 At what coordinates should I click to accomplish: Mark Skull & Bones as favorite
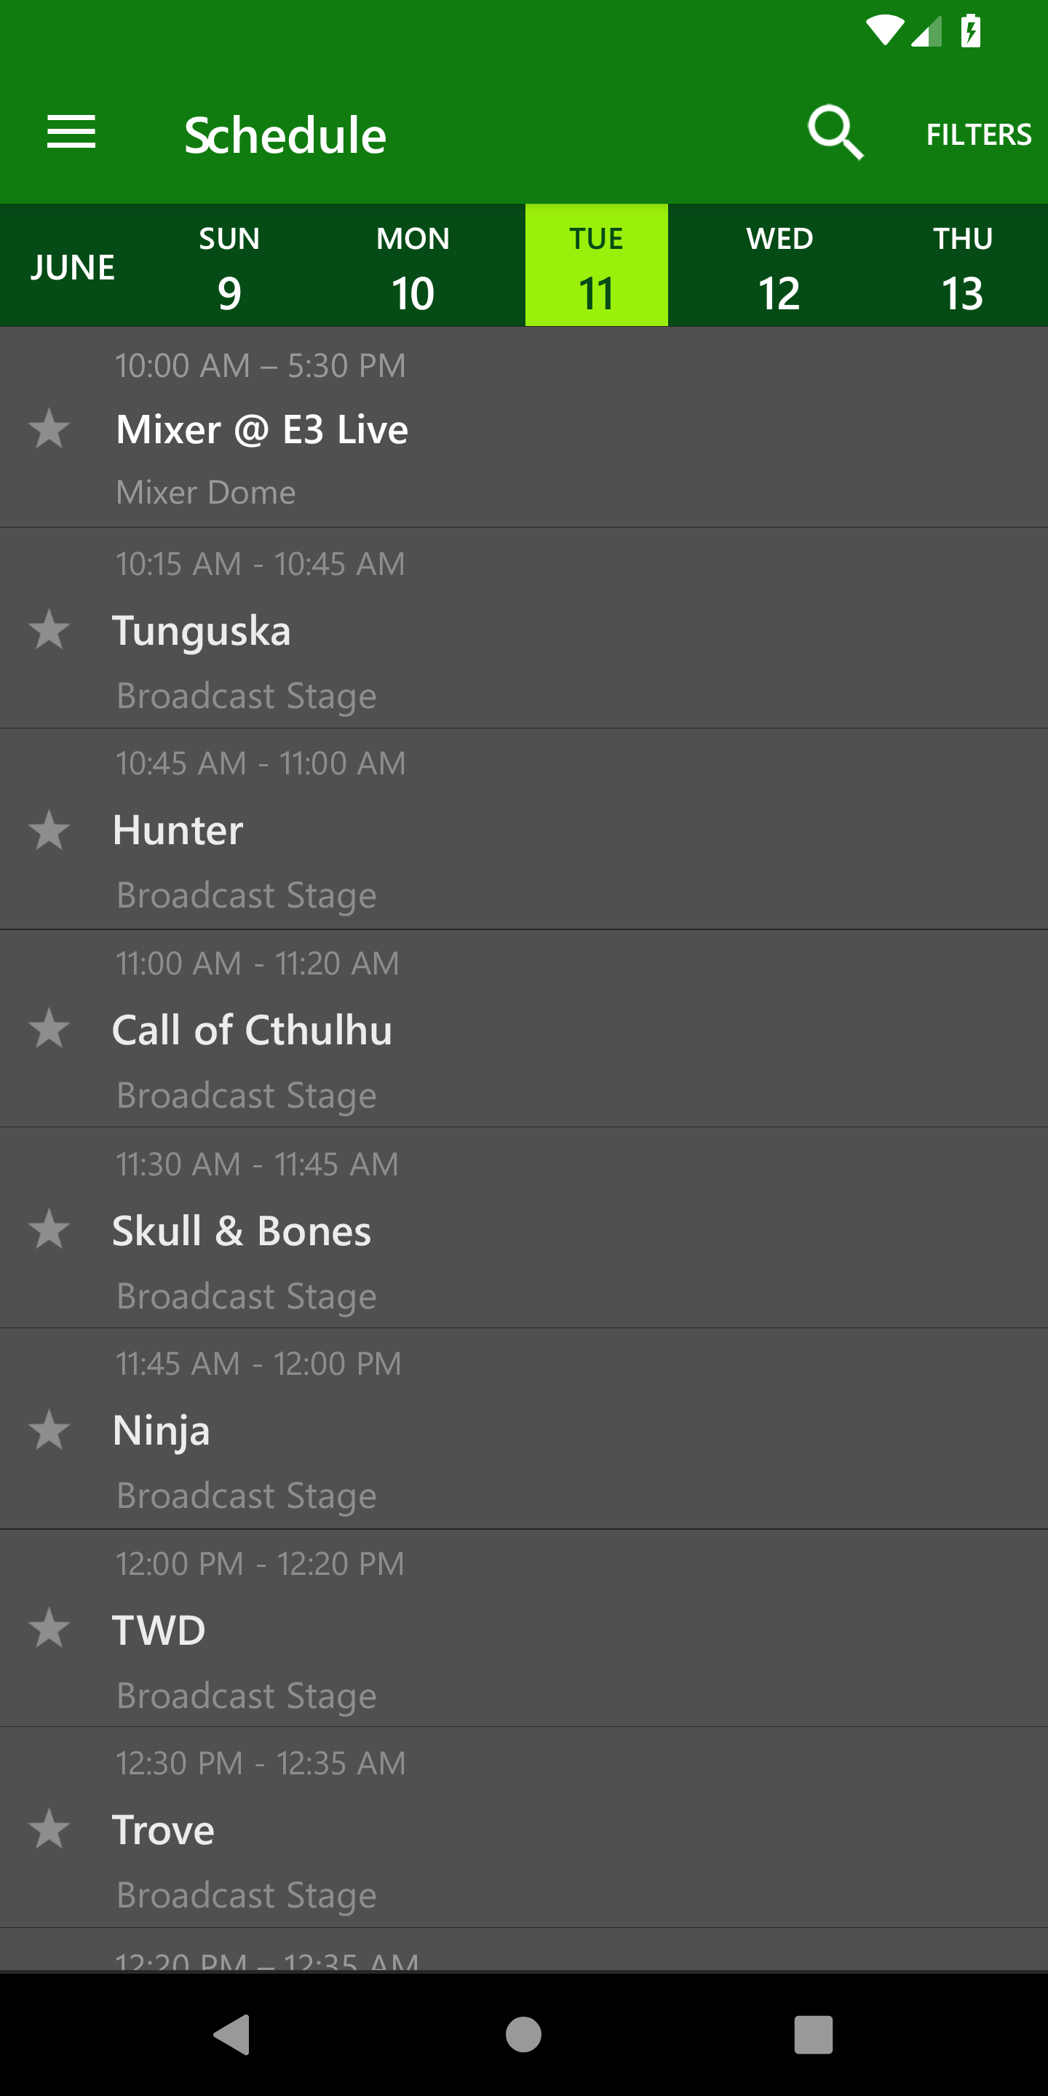pyautogui.click(x=49, y=1229)
